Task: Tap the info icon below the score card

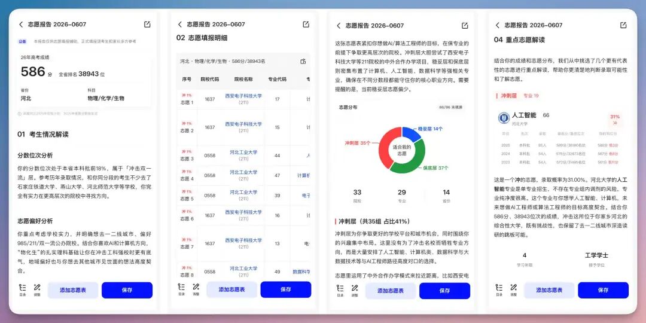Action: 19,114
